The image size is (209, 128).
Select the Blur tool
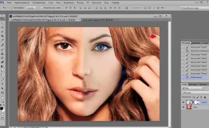(2, 71)
